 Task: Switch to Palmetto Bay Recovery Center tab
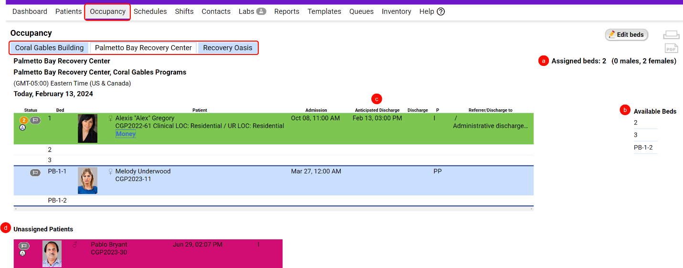coord(143,48)
